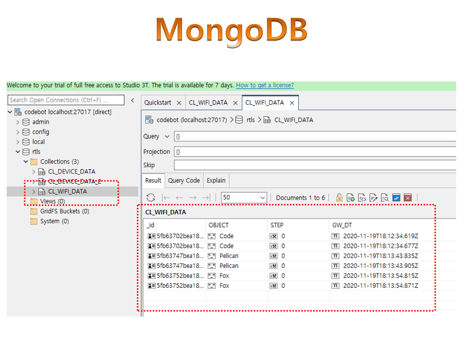Screen dimensions: 471x347
Task: Collapse the Collections folder
Action: click(x=26, y=162)
